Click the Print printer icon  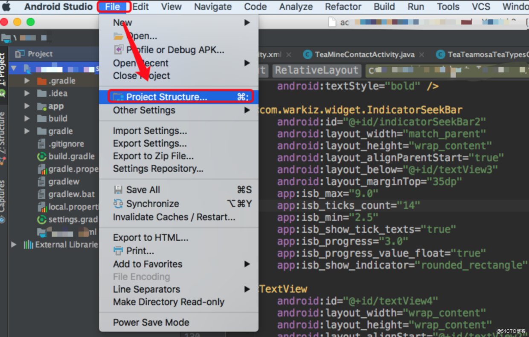(118, 251)
